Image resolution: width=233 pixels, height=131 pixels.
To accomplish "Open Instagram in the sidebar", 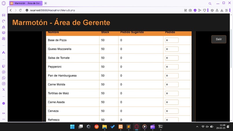I will coord(3,84).
